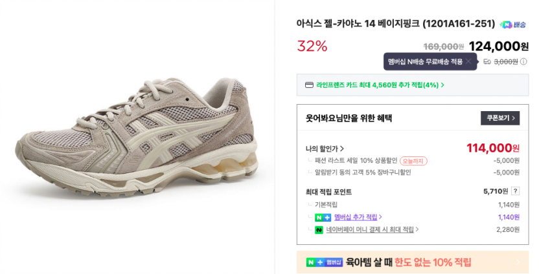Click the shipping fee info icon
550x274 pixels.
pyautogui.click(x=523, y=62)
